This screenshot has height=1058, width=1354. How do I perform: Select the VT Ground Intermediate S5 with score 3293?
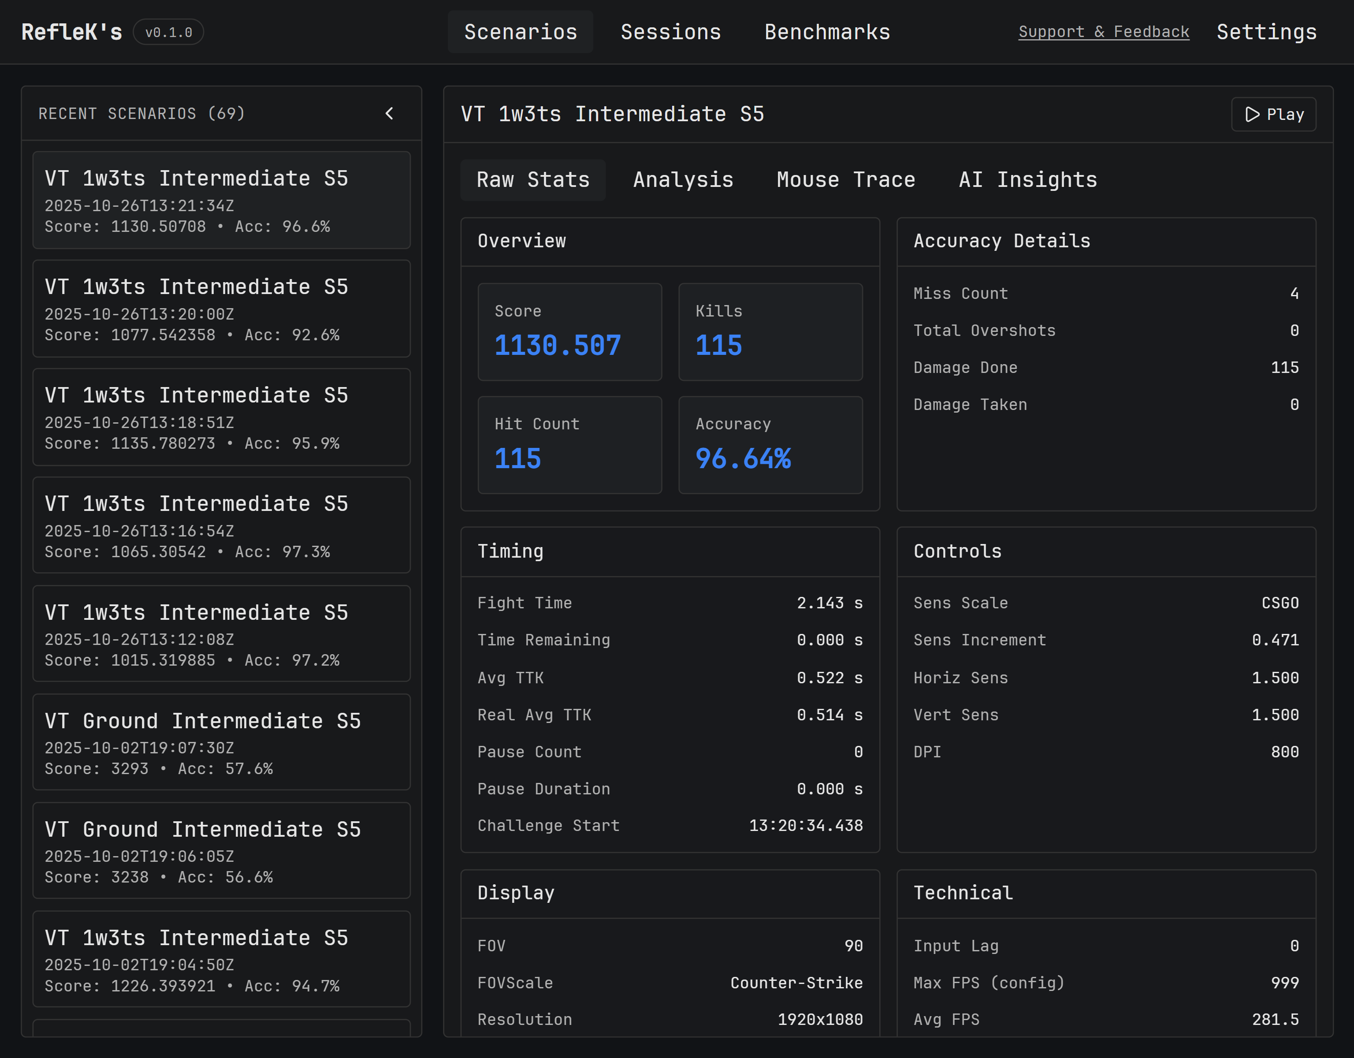(x=221, y=743)
